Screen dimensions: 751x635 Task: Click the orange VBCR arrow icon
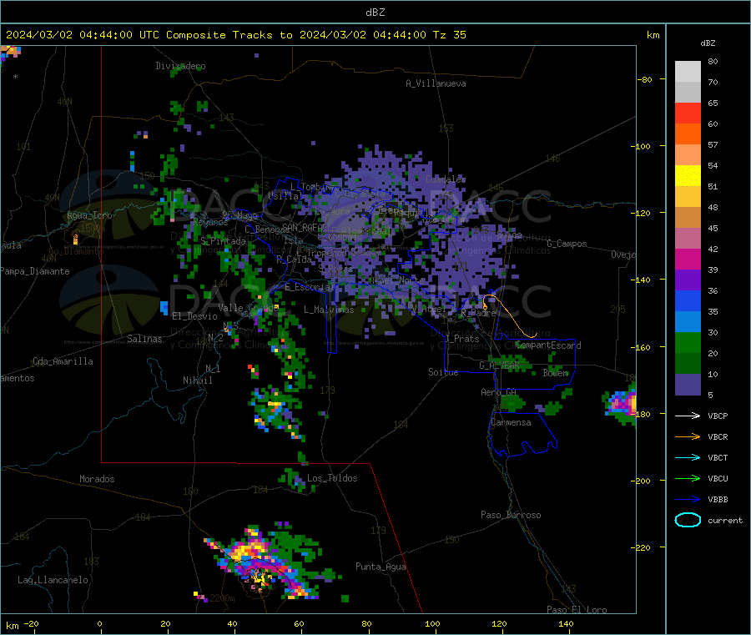coord(688,436)
